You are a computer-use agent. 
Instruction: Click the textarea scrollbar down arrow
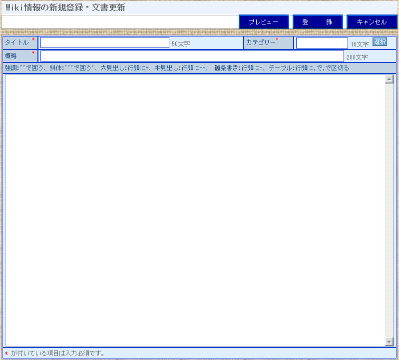pyautogui.click(x=389, y=341)
